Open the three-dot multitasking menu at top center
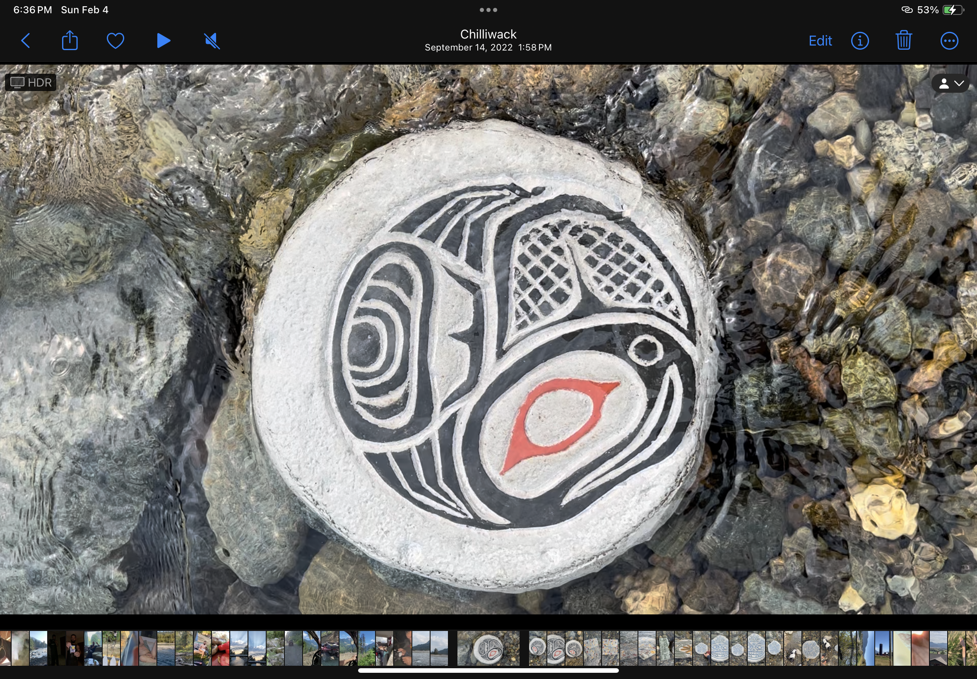This screenshot has height=679, width=977. pos(488,10)
